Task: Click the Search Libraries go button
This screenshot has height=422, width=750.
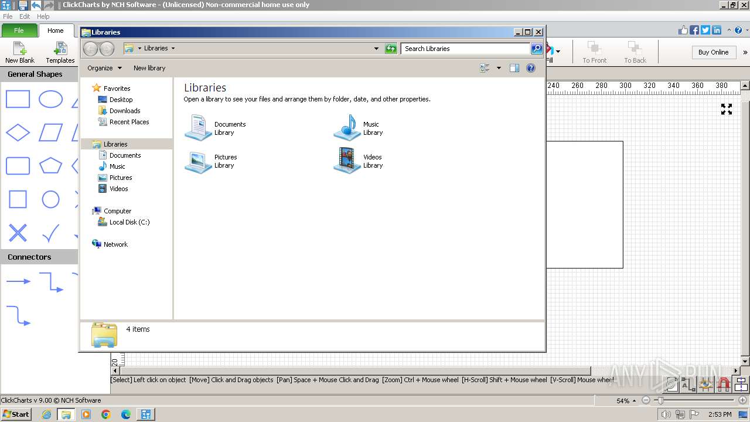Action: [x=537, y=49]
